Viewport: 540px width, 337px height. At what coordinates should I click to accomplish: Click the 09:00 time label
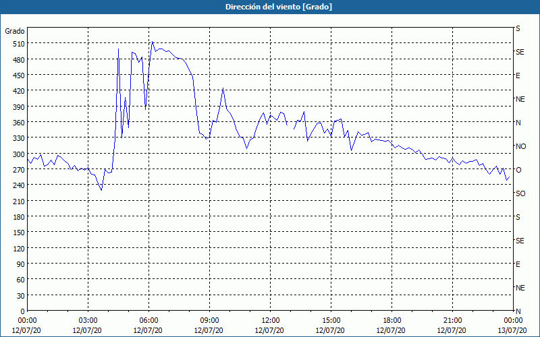tap(210, 321)
